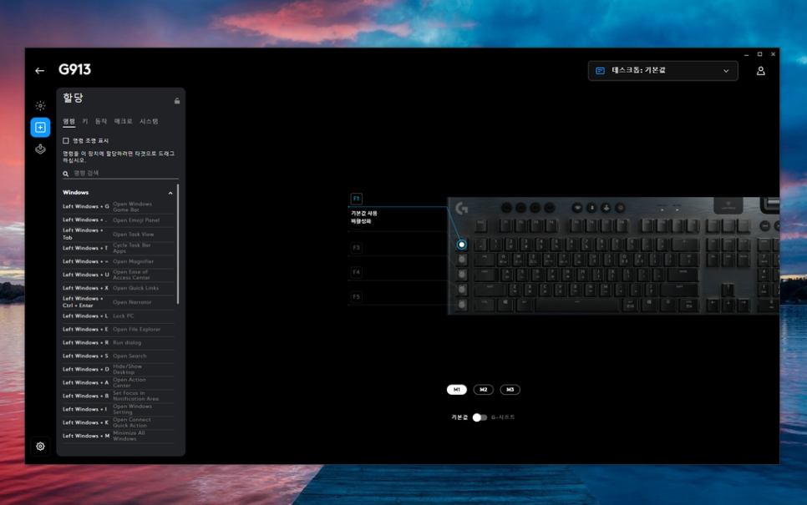807x505 pixels.
Task: Click the commands list scrollbar
Action: pos(178,244)
